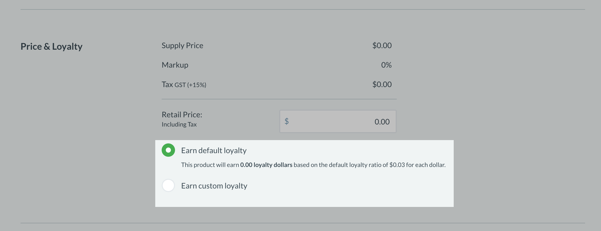
Task: Click the "Tax" label
Action: coord(167,85)
